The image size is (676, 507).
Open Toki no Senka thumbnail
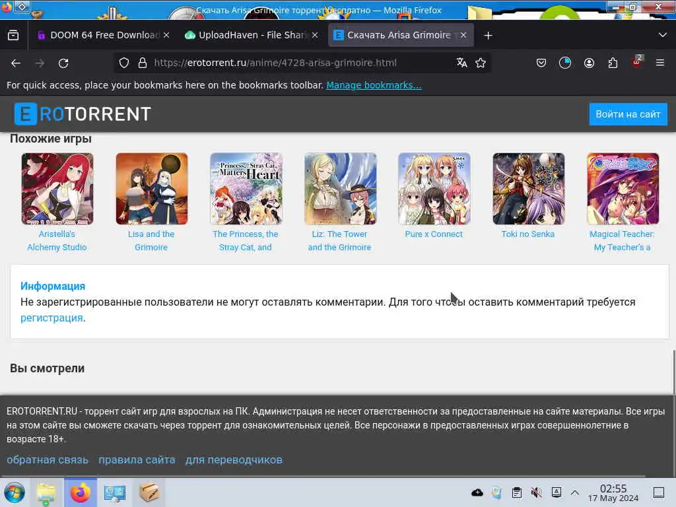[x=529, y=189]
